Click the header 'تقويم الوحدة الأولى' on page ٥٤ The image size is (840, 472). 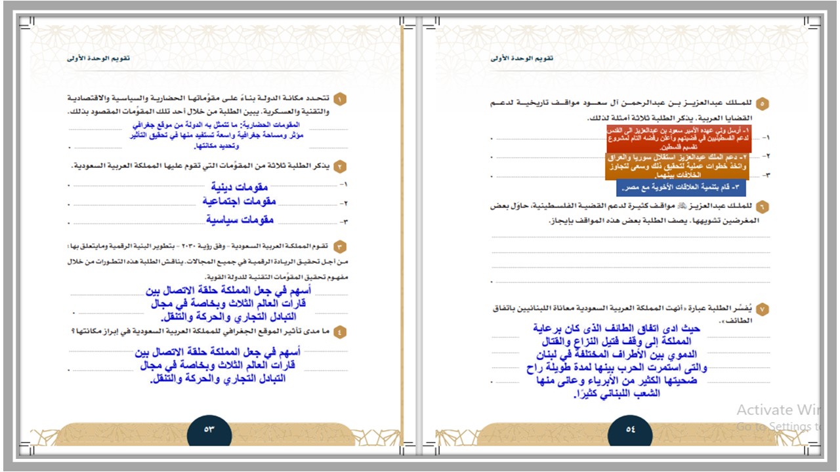521,58
